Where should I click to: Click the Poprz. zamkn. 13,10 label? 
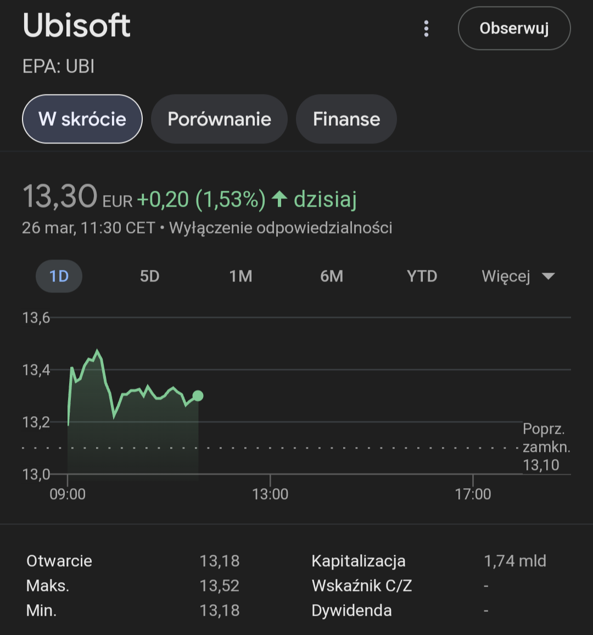click(x=545, y=447)
